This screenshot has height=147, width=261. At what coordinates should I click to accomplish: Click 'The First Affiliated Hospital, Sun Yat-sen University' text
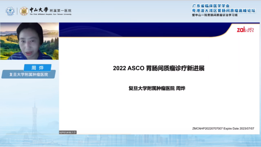[51, 15]
